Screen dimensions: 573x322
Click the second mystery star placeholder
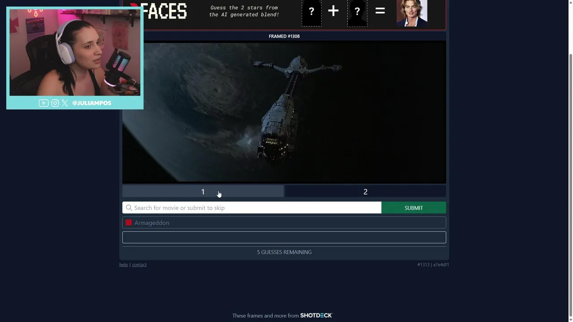357,13
